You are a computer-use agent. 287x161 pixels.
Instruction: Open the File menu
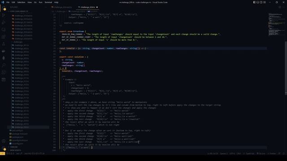pos(8,2)
